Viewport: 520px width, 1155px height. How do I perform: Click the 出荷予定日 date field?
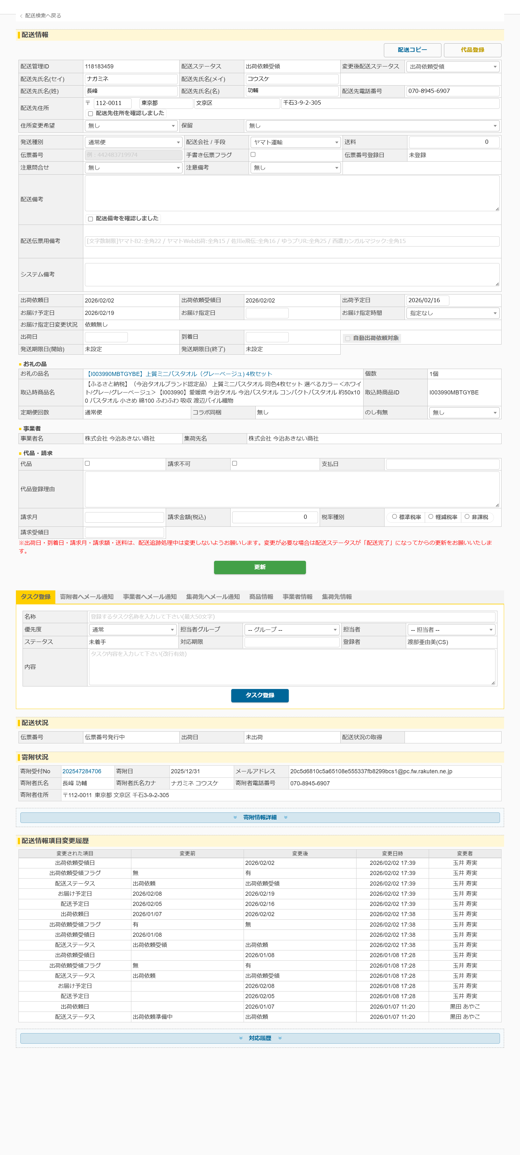428,300
